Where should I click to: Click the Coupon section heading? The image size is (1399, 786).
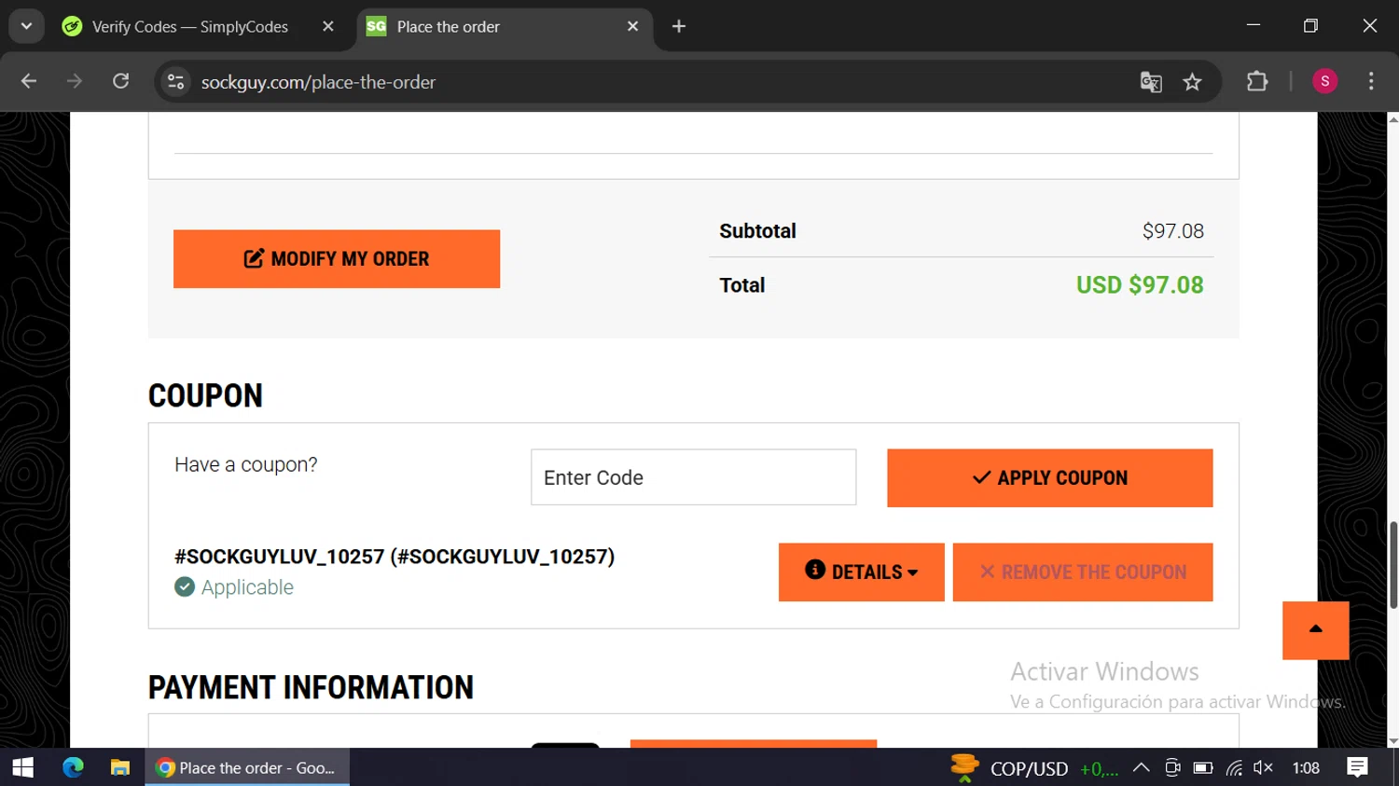click(x=205, y=396)
